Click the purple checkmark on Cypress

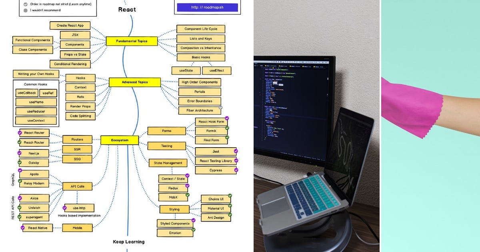(236, 170)
